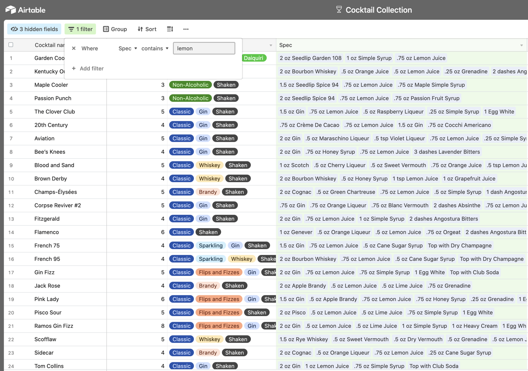Click the plus icon next to Add filter
Image resolution: width=528 pixels, height=371 pixels.
75,68
